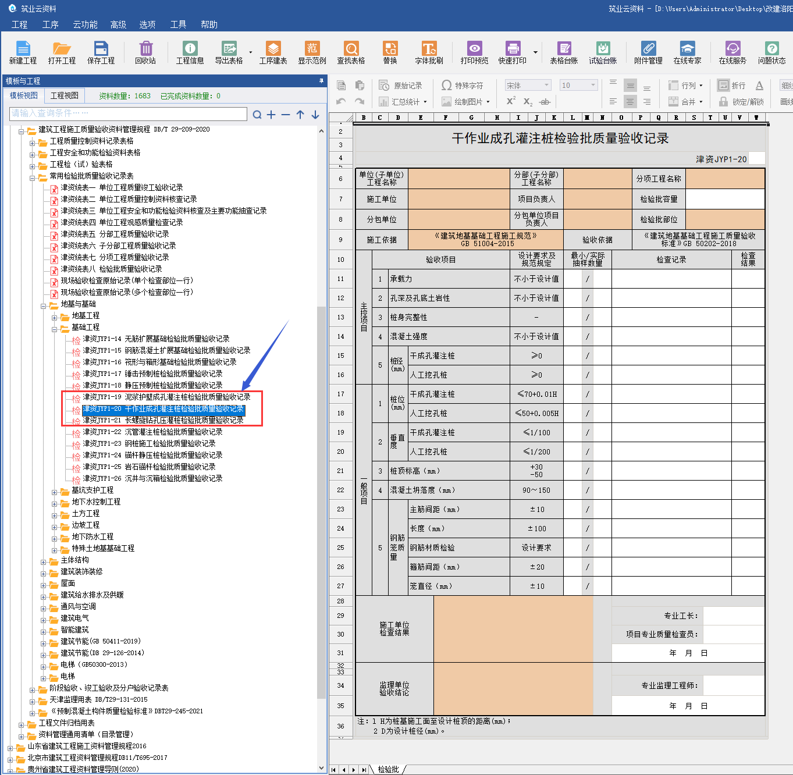Click the 替换 replace icon
The image size is (793, 775).
(x=390, y=52)
